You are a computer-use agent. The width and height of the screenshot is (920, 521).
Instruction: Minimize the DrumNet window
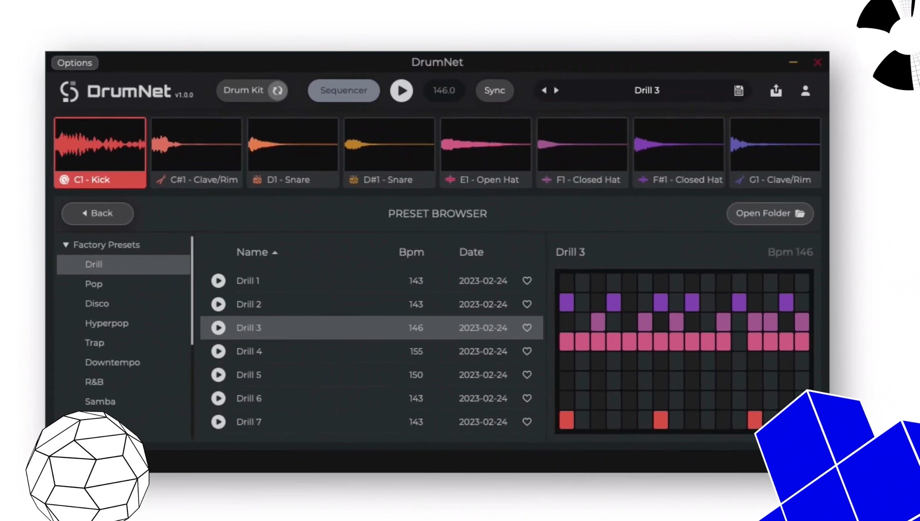[793, 62]
